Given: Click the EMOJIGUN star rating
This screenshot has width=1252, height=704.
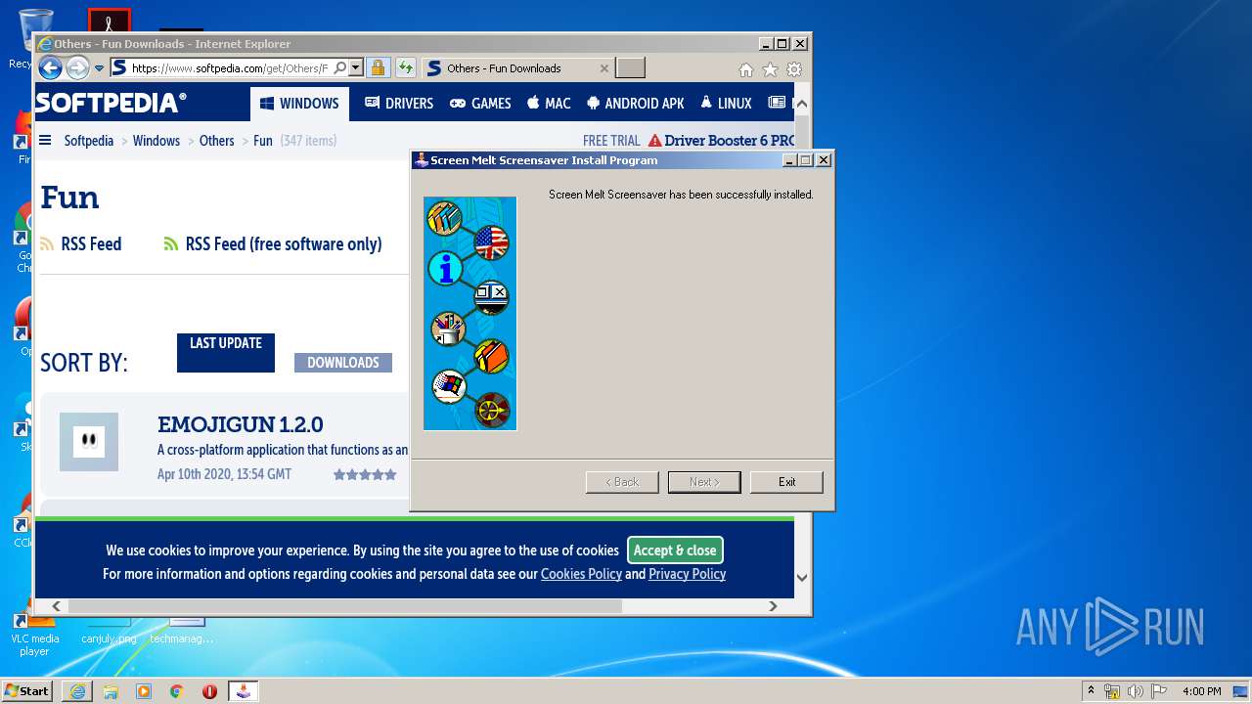Looking at the screenshot, I should (x=365, y=474).
